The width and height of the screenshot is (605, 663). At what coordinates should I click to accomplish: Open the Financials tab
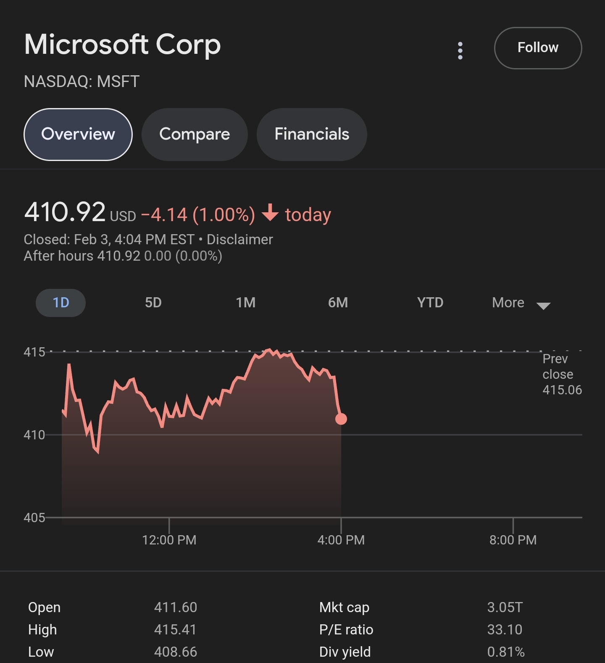coord(312,134)
